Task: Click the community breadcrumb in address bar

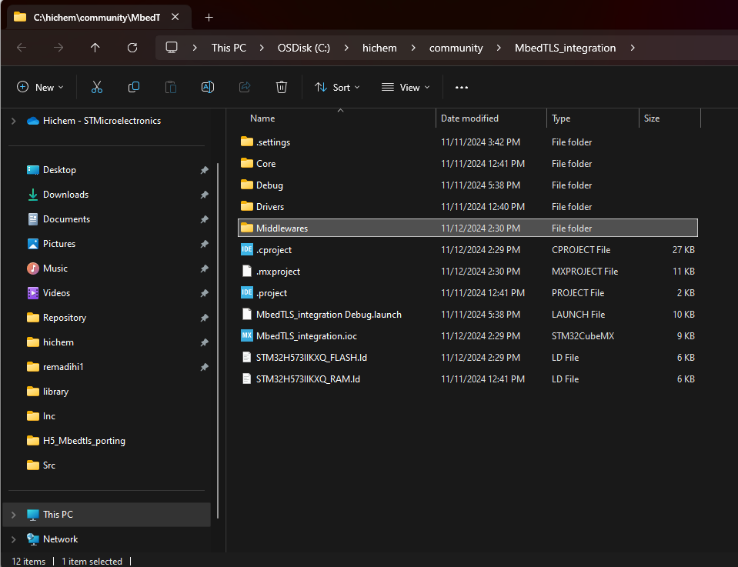Action: pos(456,48)
